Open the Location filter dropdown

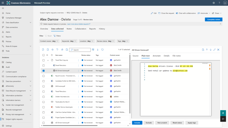click(86, 41)
